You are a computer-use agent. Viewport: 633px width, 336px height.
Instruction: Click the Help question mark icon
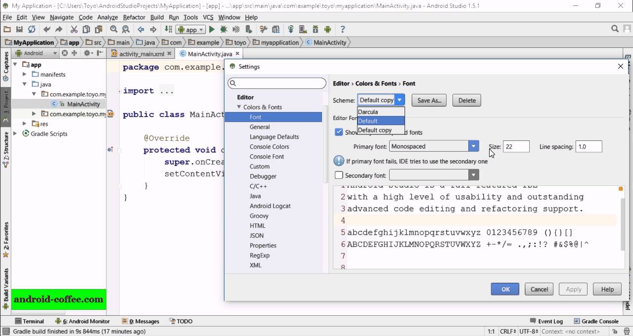click(342, 30)
